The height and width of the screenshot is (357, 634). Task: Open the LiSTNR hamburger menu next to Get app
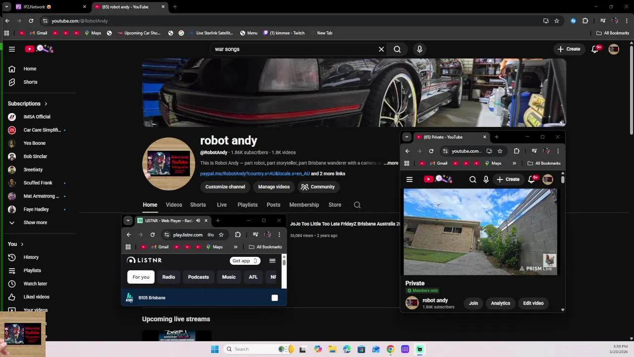tap(272, 261)
